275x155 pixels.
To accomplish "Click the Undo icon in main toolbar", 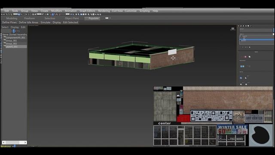I will (2, 14).
